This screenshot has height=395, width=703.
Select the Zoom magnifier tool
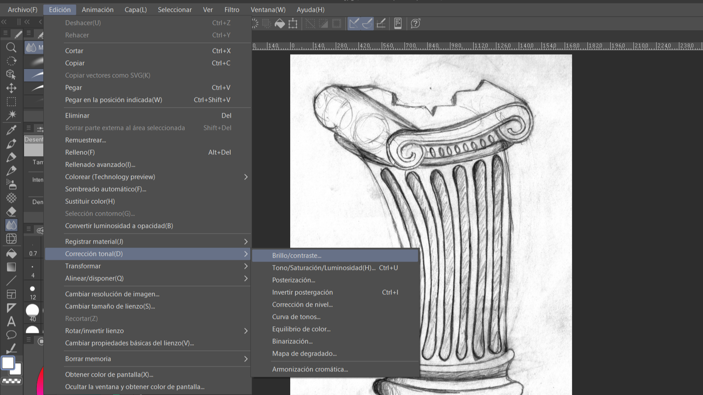coord(11,47)
